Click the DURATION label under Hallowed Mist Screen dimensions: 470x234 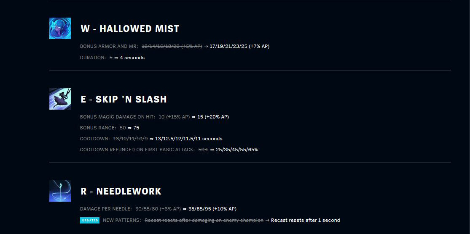click(x=93, y=58)
